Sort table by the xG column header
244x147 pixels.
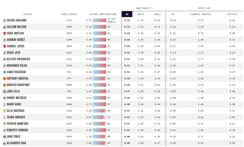point(127,14)
